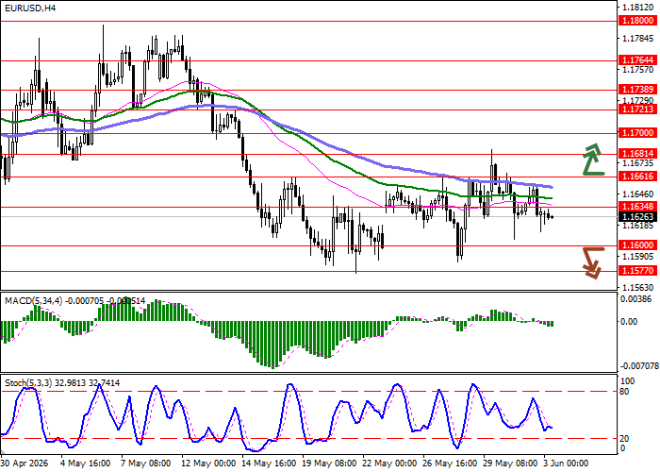Viewport: 660px width, 472px height.
Task: Click the 100 stochastic scale value
Action: (628, 381)
